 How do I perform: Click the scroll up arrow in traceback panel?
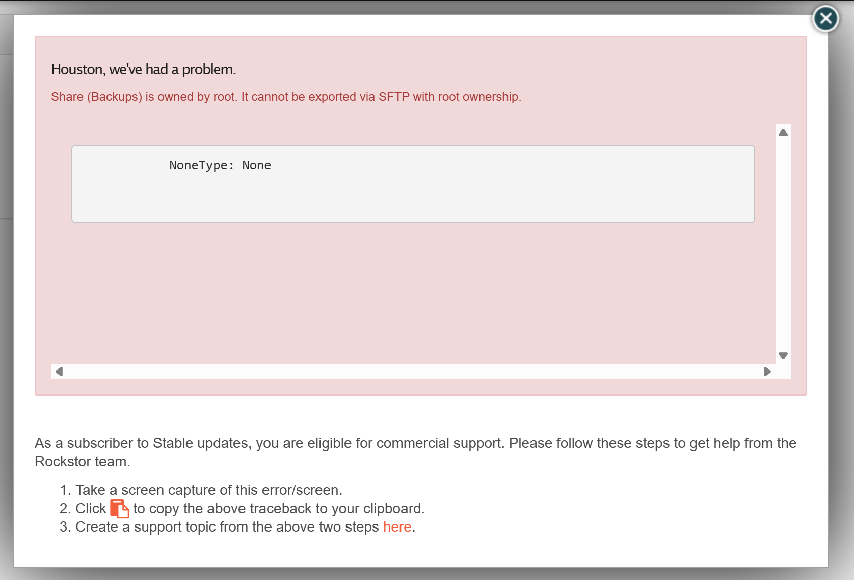[783, 133]
